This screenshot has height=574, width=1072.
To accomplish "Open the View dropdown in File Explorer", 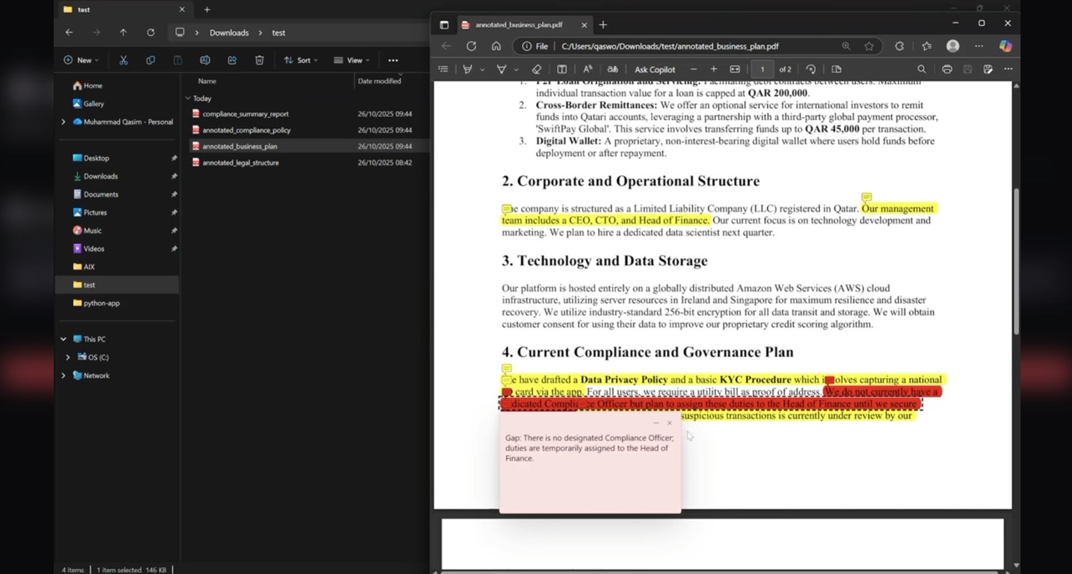I will point(352,60).
